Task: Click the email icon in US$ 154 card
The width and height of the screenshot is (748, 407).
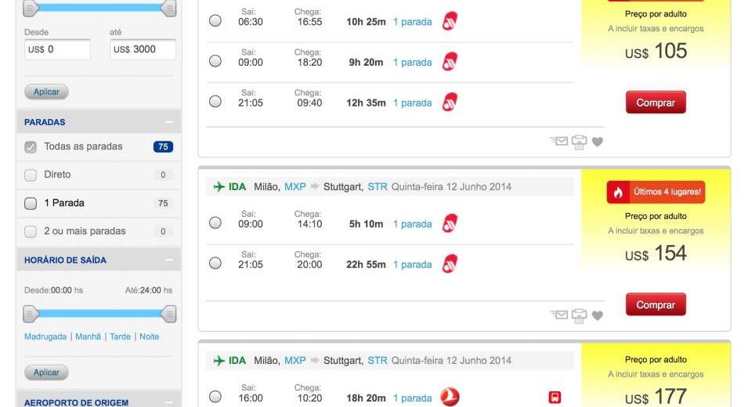Action: (559, 315)
